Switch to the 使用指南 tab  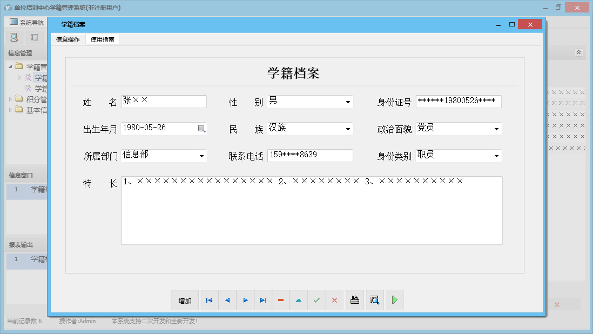(102, 39)
